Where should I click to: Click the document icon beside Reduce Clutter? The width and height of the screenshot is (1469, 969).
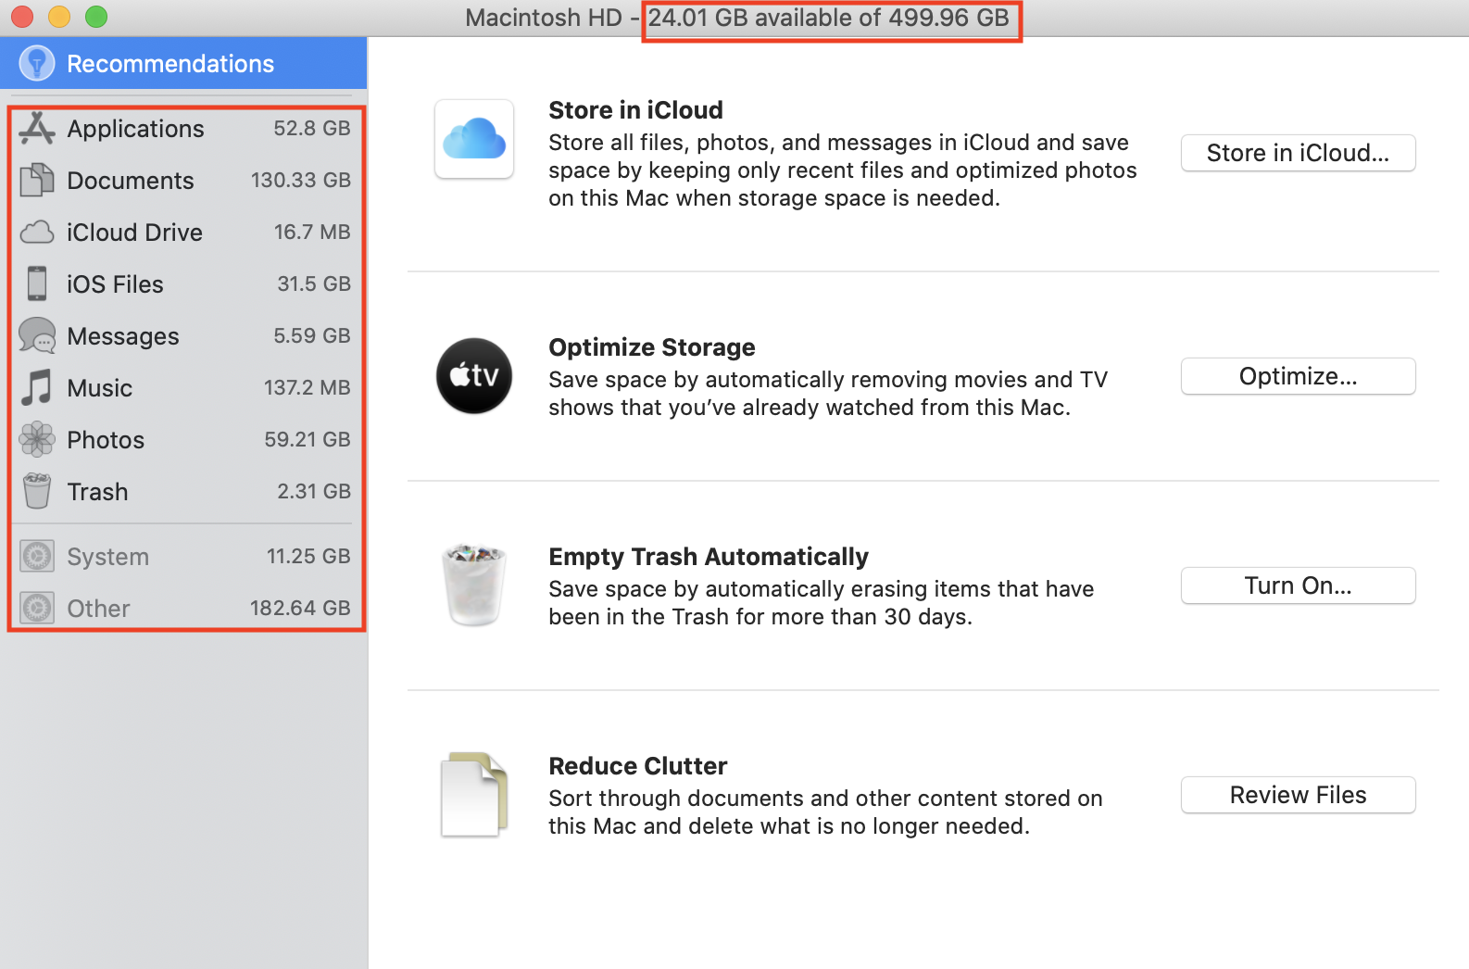pos(474,795)
